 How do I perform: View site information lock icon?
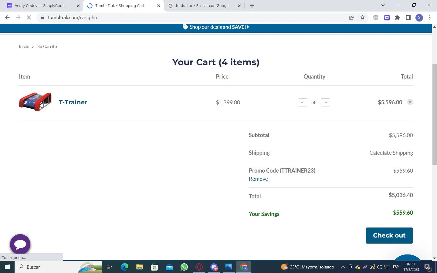pos(42,18)
